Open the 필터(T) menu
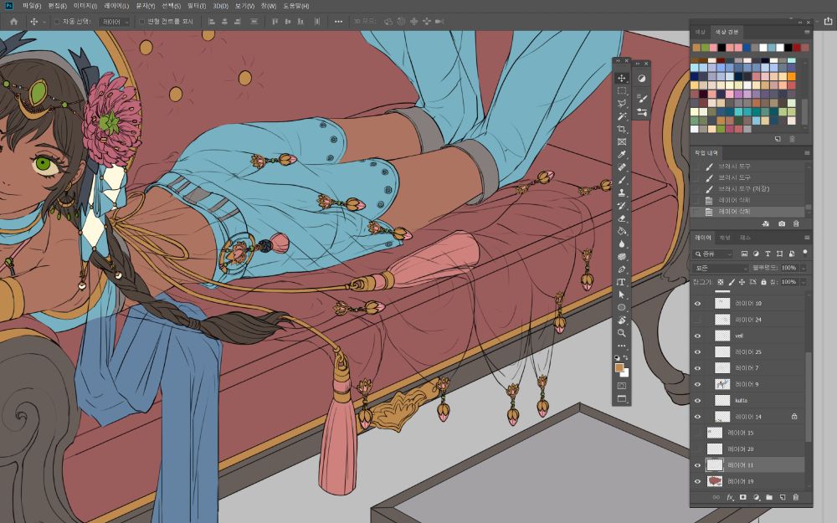This screenshot has height=523, width=837. point(197,6)
